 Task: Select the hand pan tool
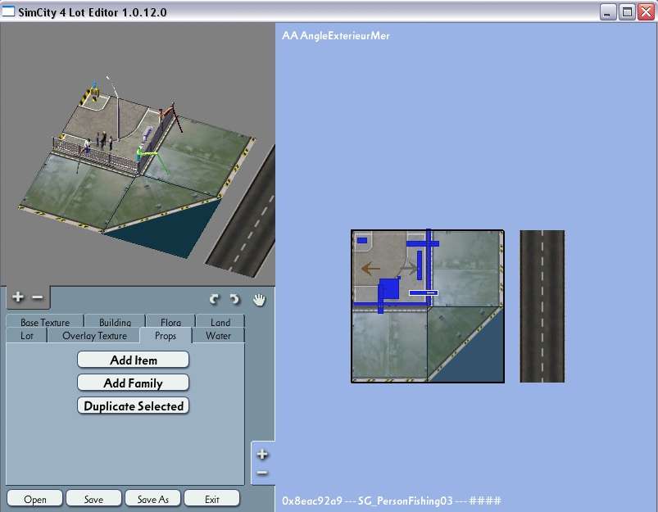click(259, 299)
